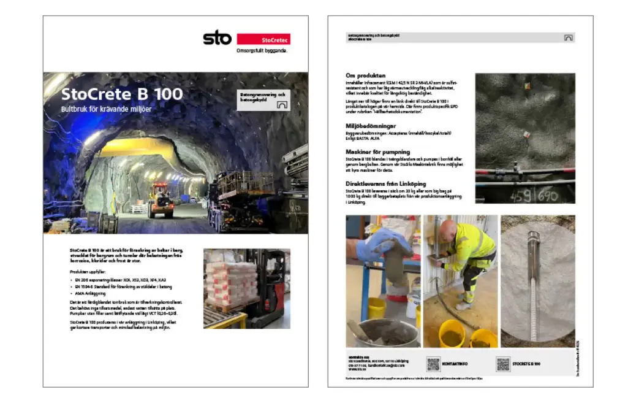
Task: Click the yellow bucket in the pumping photo
Action: click(x=452, y=334)
